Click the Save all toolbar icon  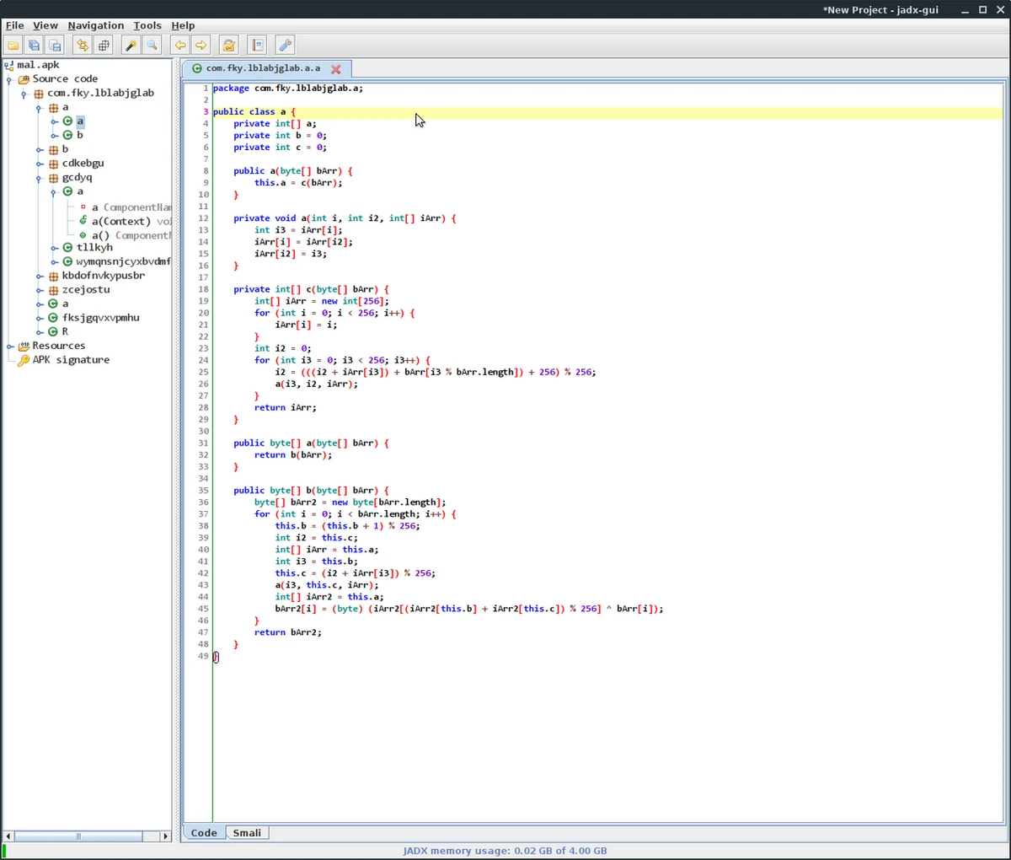point(35,46)
